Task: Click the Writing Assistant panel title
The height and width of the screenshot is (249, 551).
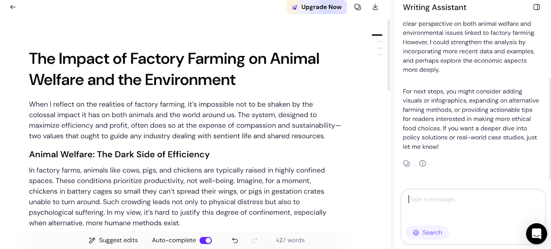Action: 435,7
